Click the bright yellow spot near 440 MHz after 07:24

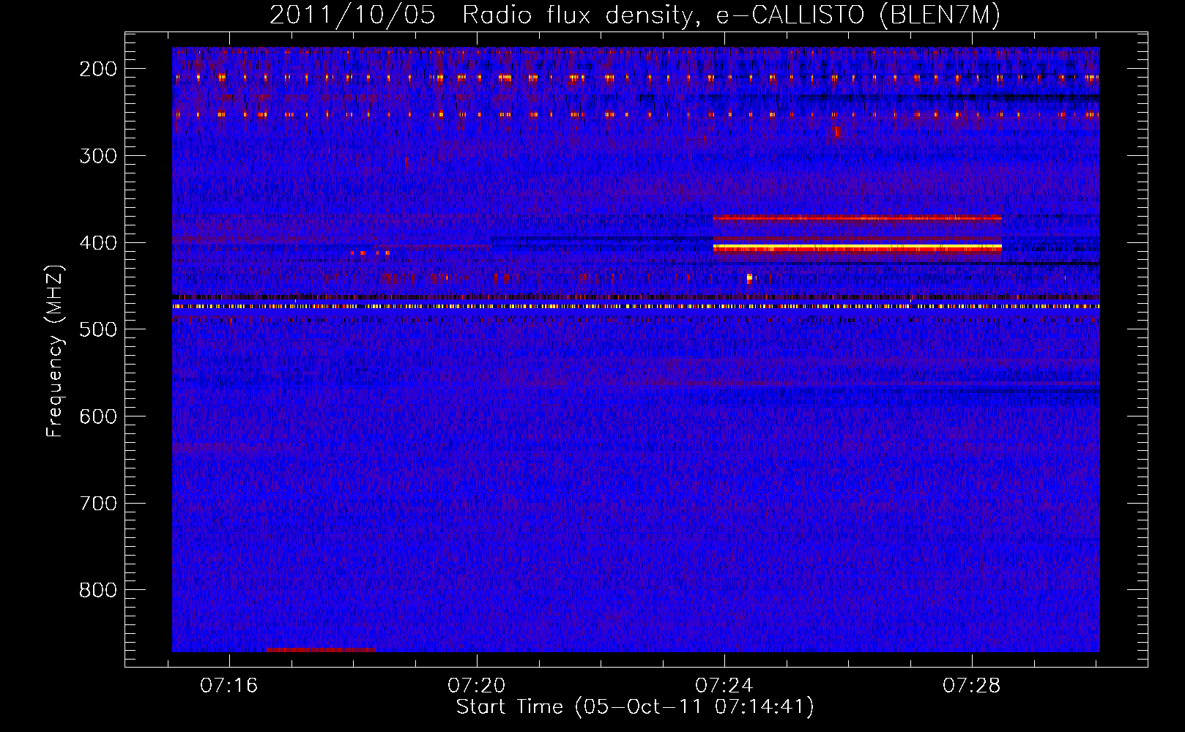click(x=749, y=278)
